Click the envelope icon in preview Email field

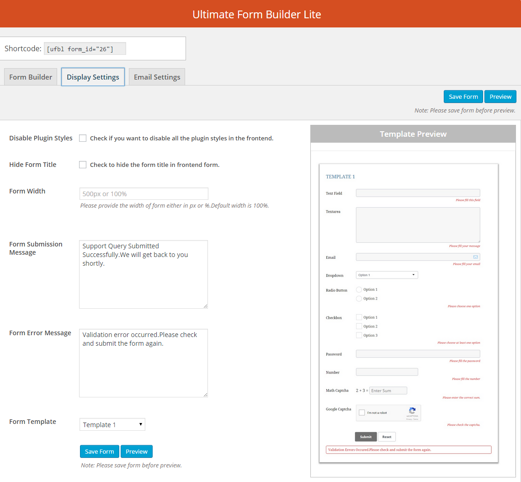click(x=475, y=257)
